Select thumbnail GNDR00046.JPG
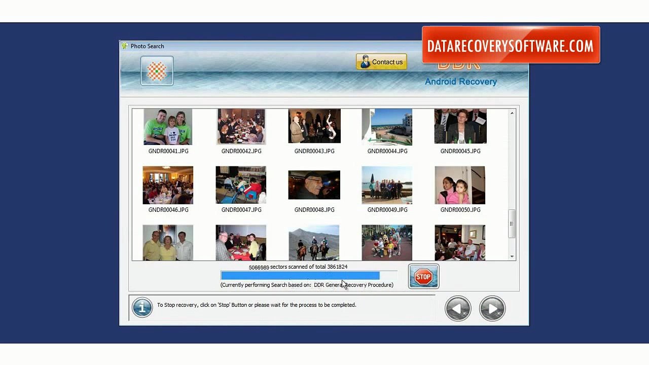The image size is (649, 365). coord(168,185)
